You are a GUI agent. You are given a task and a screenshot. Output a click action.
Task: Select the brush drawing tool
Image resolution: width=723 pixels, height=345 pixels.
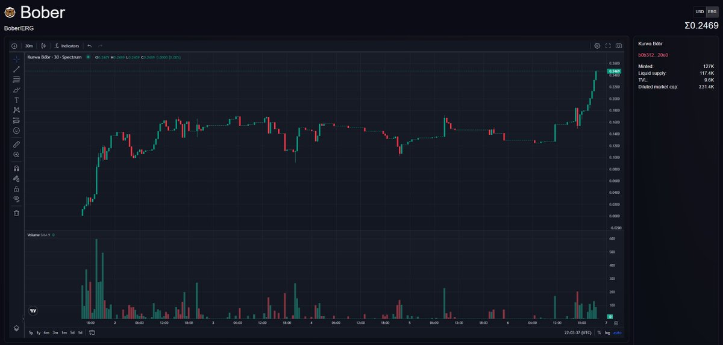click(16, 90)
